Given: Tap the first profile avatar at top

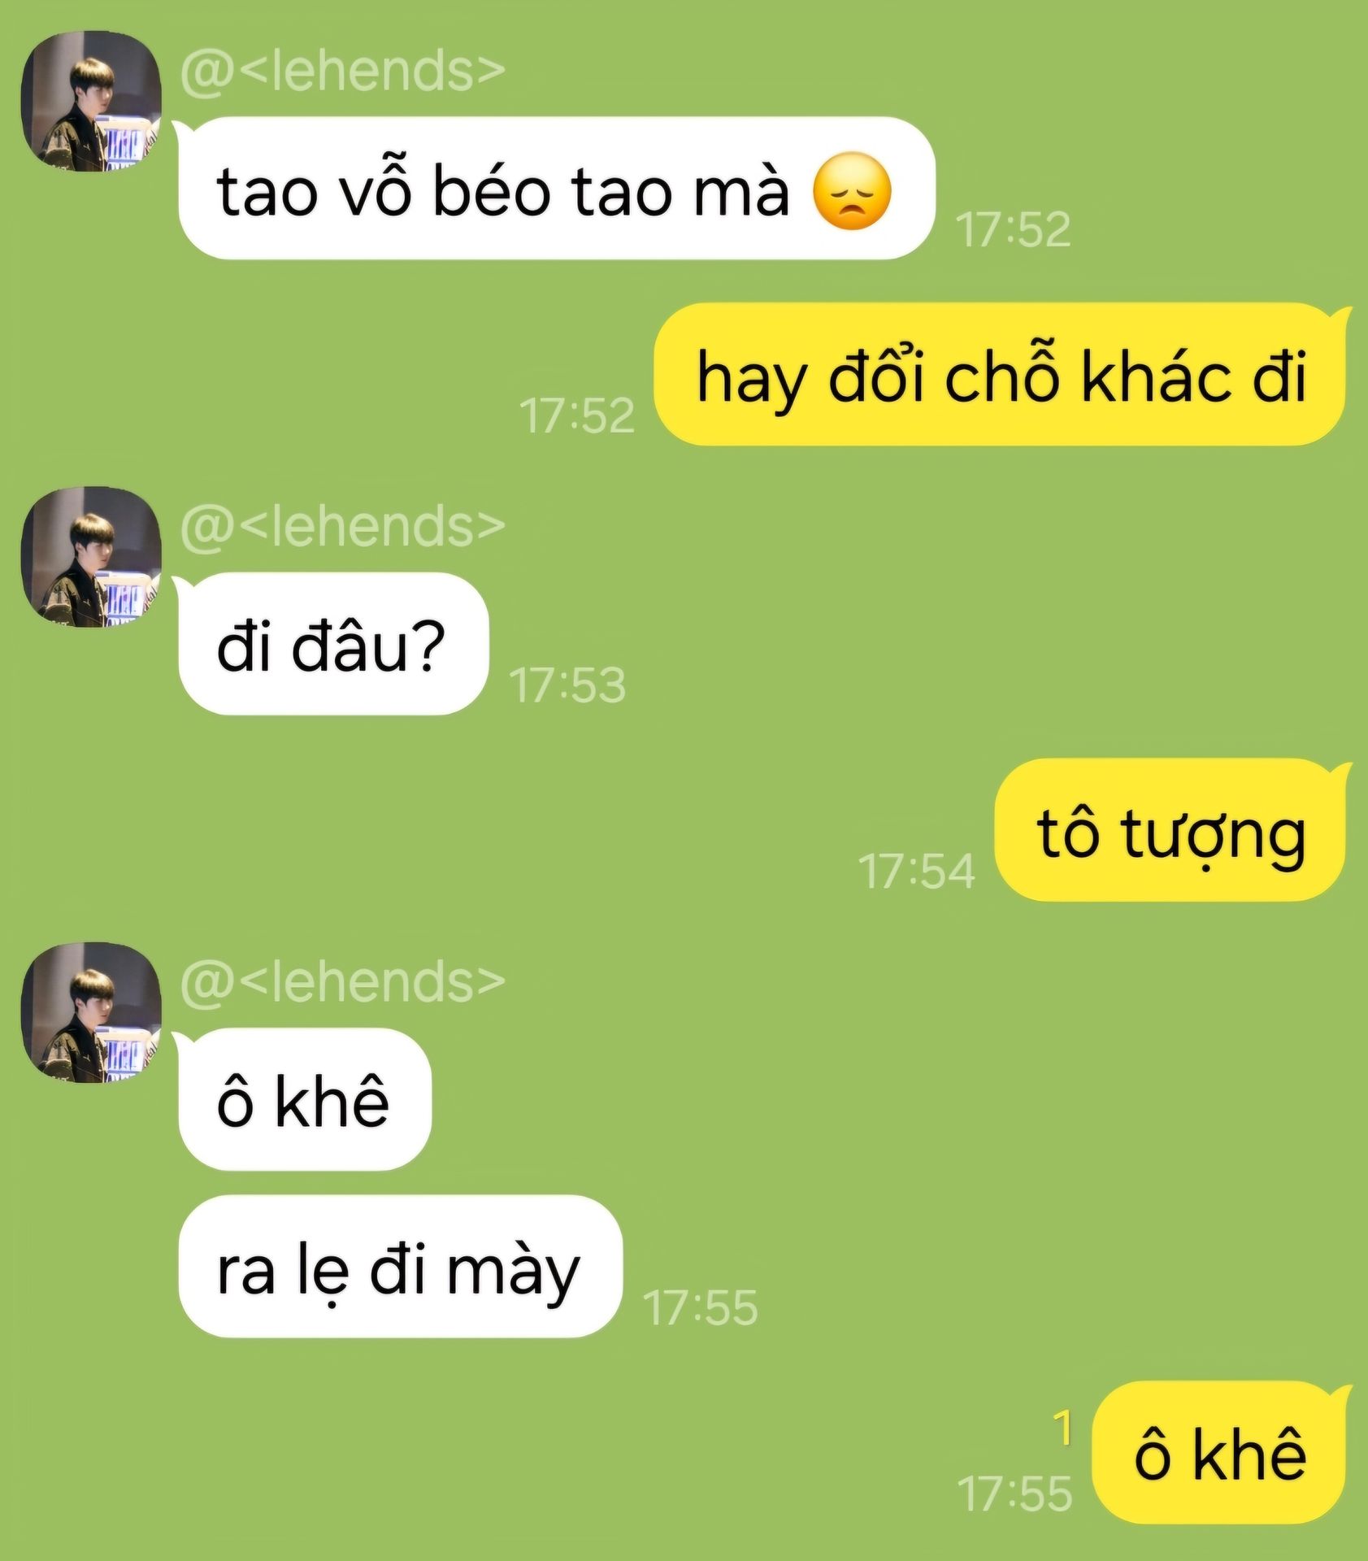Looking at the screenshot, I should pos(90,101).
